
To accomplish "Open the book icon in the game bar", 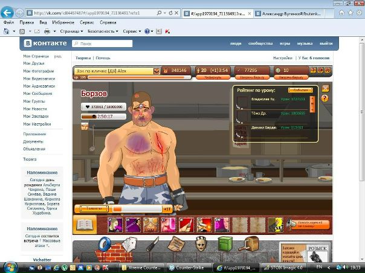I will click(x=85, y=225).
